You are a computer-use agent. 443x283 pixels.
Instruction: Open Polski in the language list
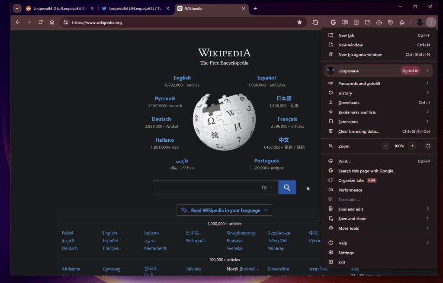(67, 233)
